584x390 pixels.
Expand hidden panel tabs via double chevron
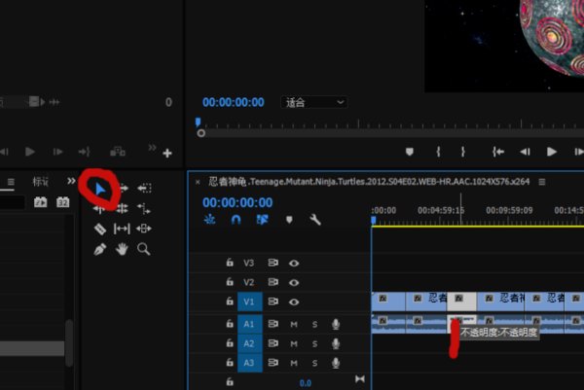point(71,181)
